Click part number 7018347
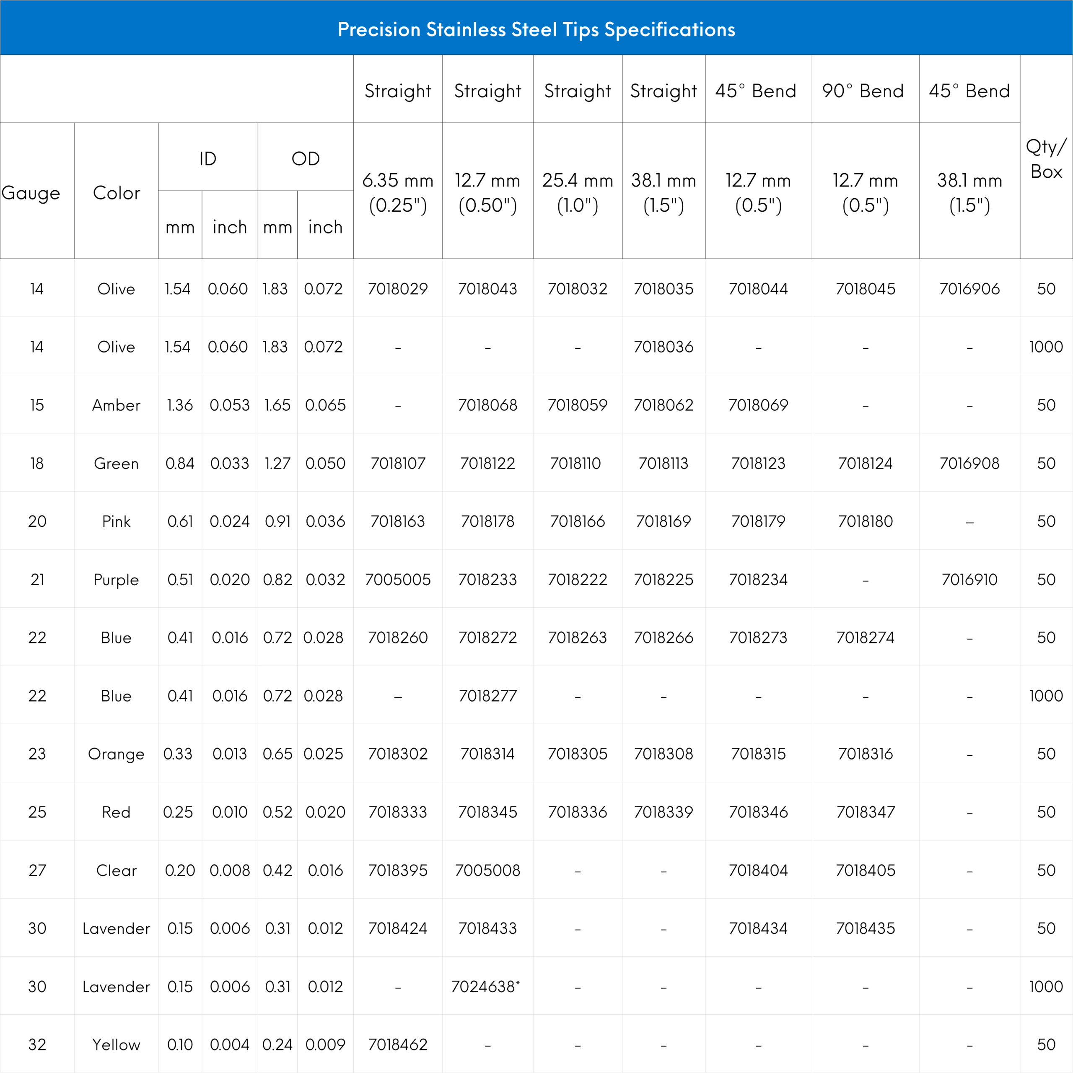This screenshot has height=1073, width=1073. [865, 813]
